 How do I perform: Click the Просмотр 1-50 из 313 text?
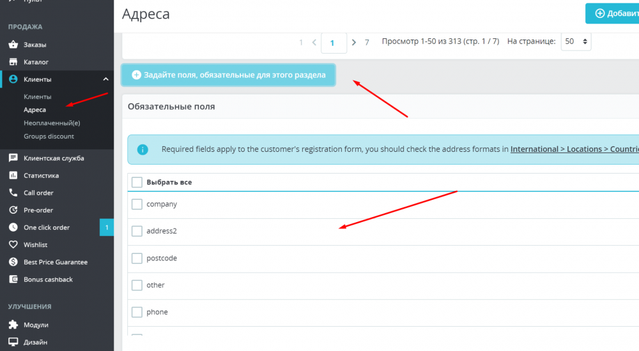pos(440,41)
